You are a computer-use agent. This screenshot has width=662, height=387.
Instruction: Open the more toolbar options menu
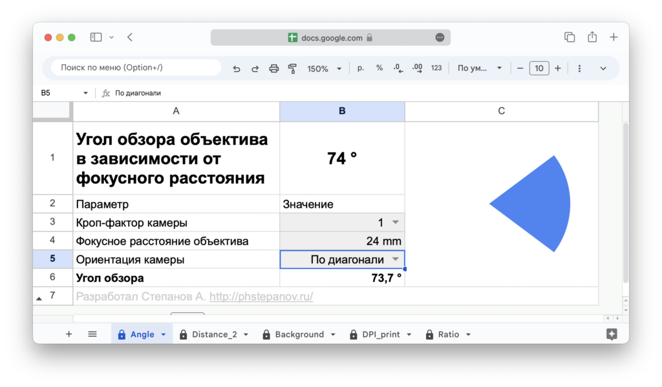(579, 68)
